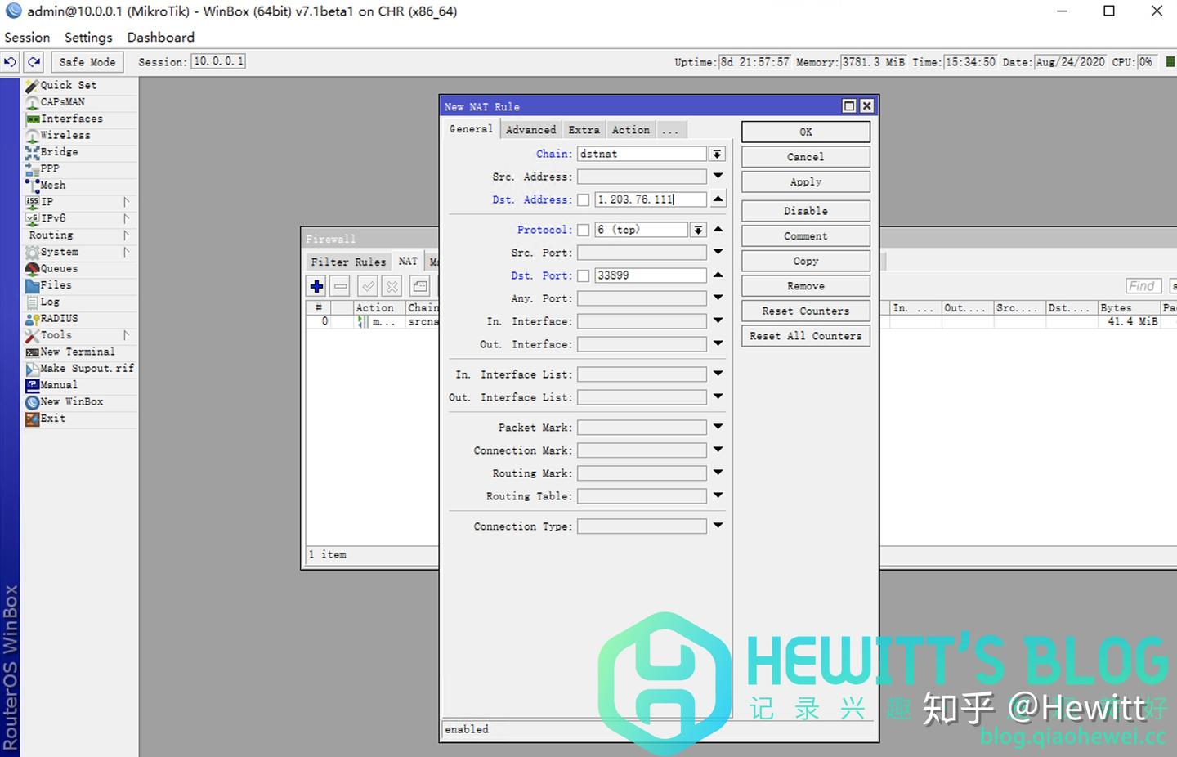Expand the Connection Type field
Viewport: 1177px width, 757px height.
718,526
